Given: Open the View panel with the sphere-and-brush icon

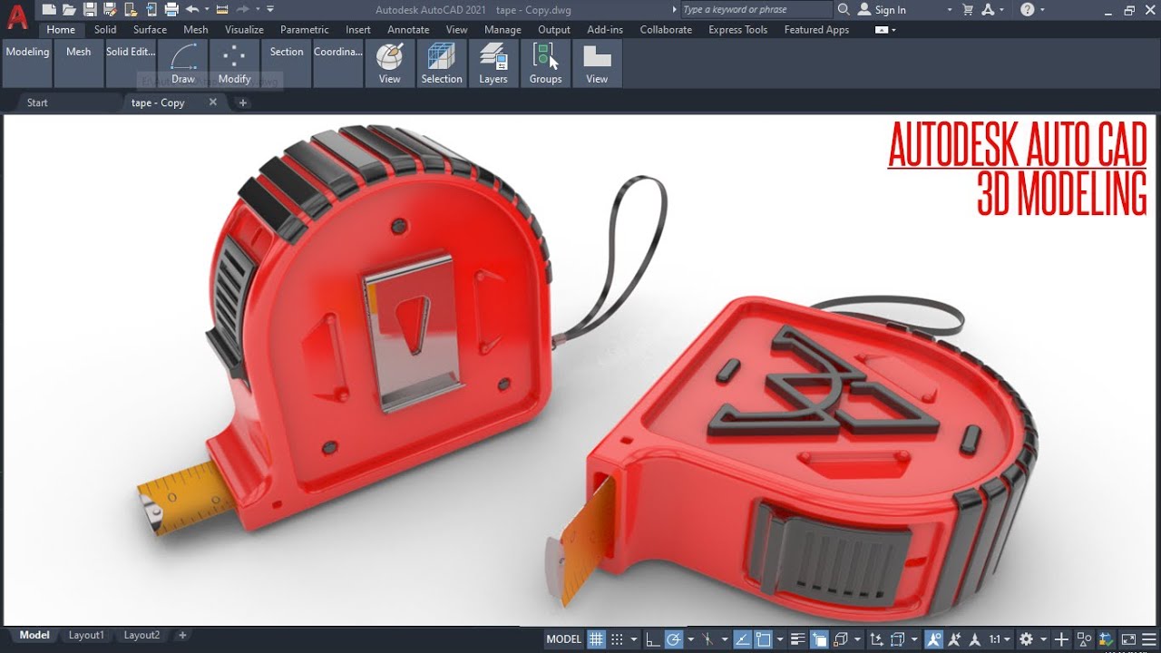Looking at the screenshot, I should point(390,63).
